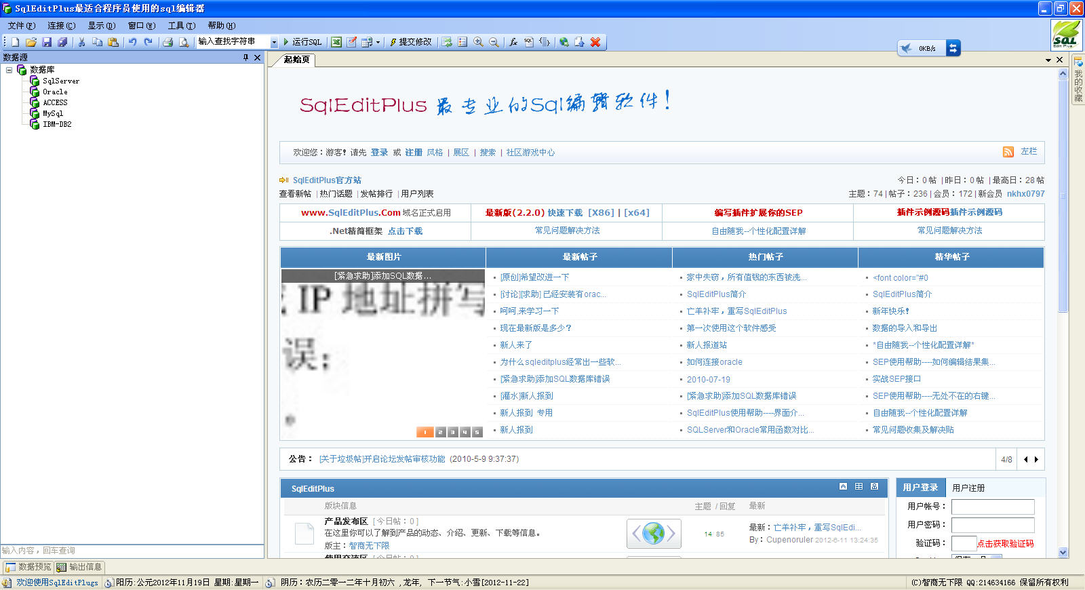Click the edit-form pencil toolbar icon

352,42
